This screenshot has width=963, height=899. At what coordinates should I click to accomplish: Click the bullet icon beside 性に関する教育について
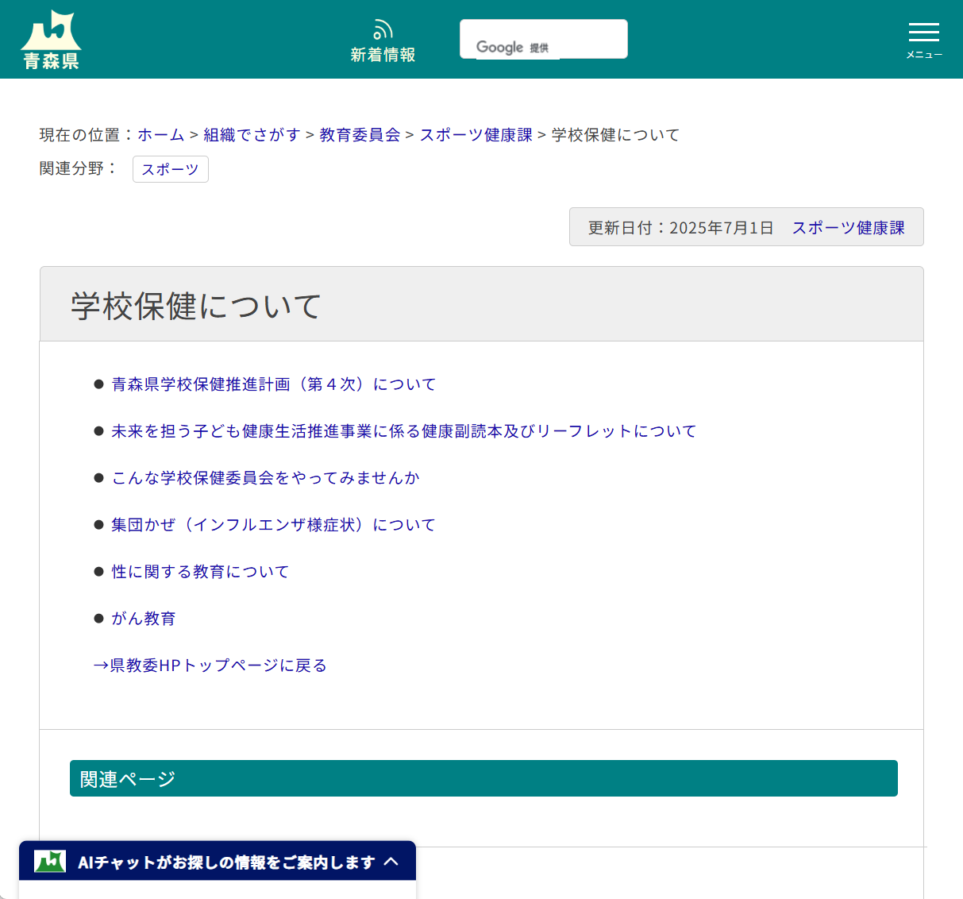pyautogui.click(x=98, y=571)
